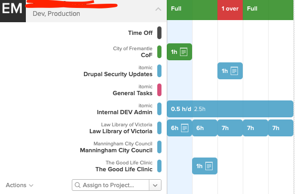
Task: Open note icon on Good Life Clinic 1h block
Action: pyautogui.click(x=209, y=166)
